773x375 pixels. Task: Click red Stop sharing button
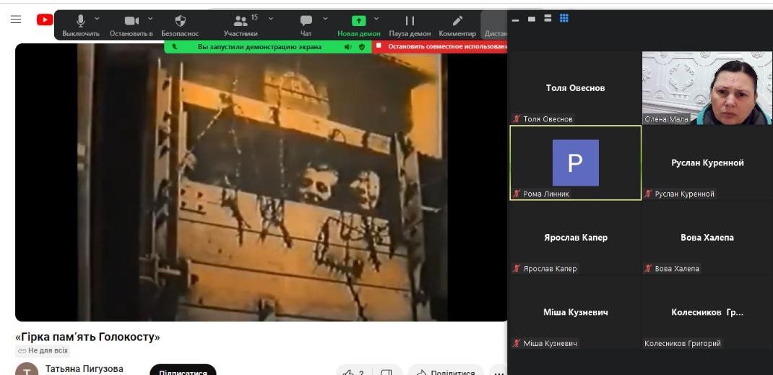440,47
